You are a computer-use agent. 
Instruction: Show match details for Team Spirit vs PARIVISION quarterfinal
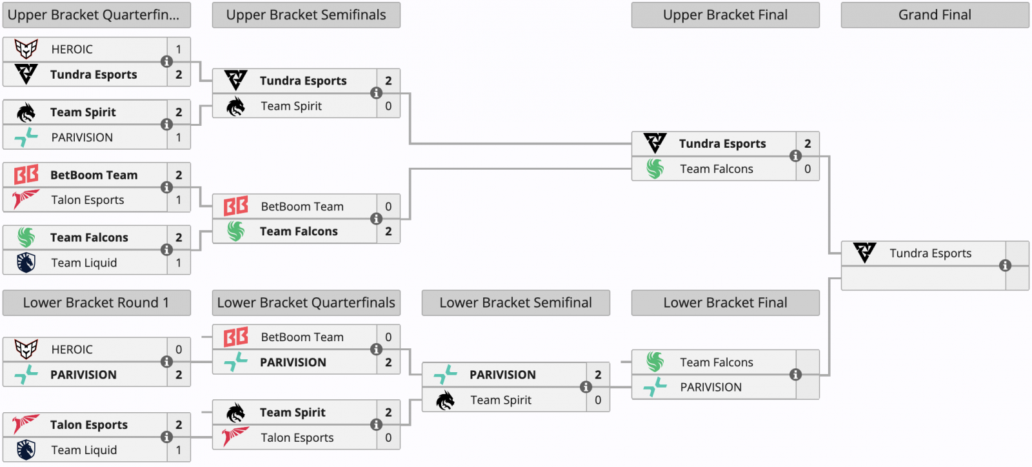pos(166,124)
